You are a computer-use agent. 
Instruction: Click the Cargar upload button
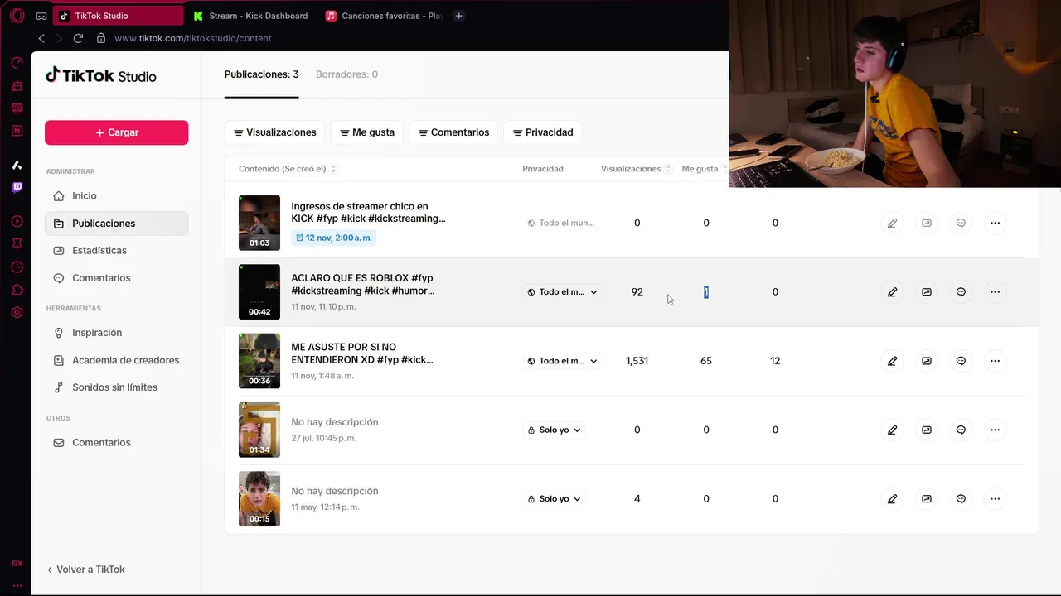[116, 132]
